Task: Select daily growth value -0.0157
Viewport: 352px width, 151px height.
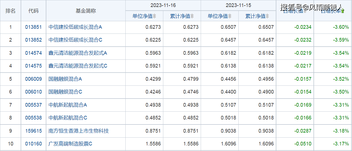Action: click(303, 79)
